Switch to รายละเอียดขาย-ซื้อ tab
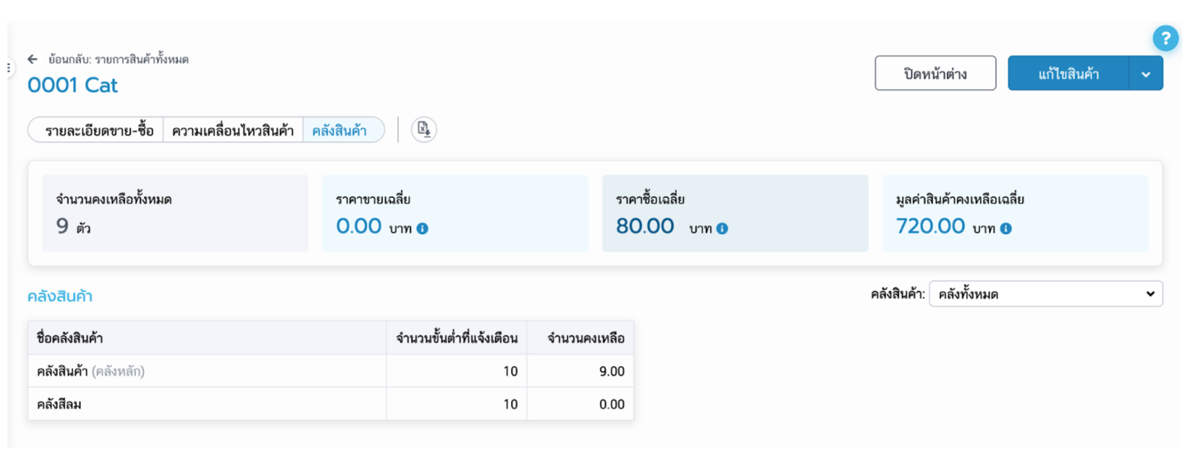This screenshot has width=1189, height=458. click(99, 131)
